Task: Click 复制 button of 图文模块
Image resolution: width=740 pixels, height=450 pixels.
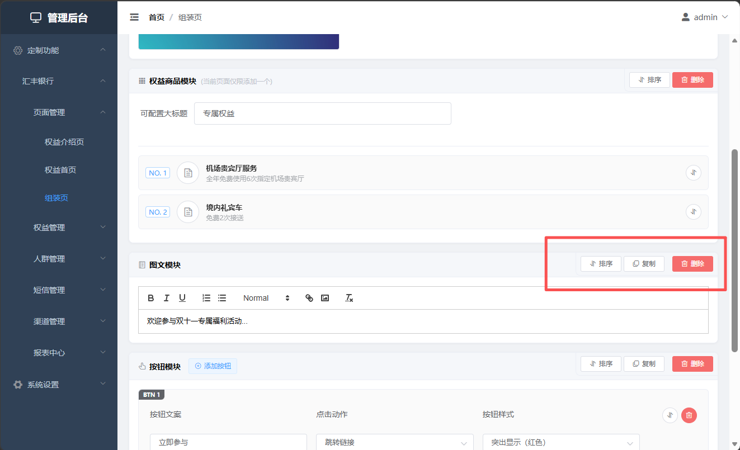Action: point(644,264)
